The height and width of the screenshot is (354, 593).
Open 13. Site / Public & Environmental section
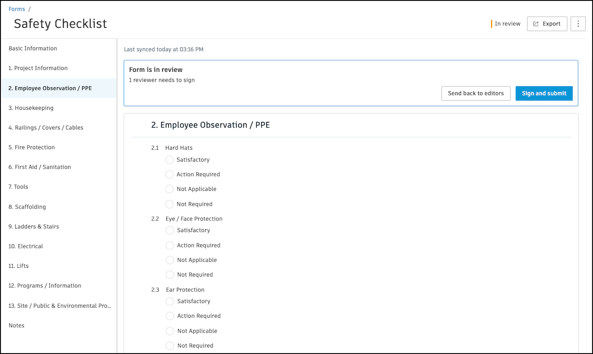(59, 306)
